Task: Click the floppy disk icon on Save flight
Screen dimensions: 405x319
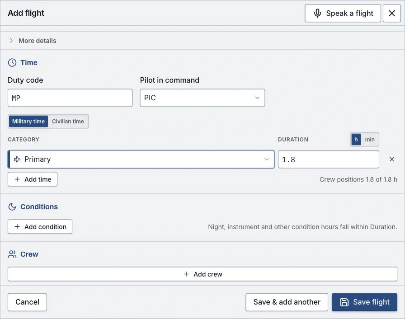Action: [x=344, y=302]
